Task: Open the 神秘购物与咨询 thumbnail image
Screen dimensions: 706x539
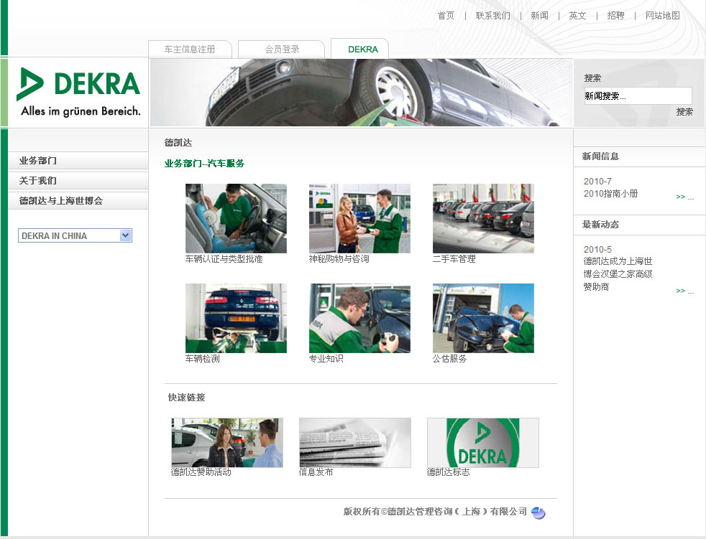Action: coord(359,218)
